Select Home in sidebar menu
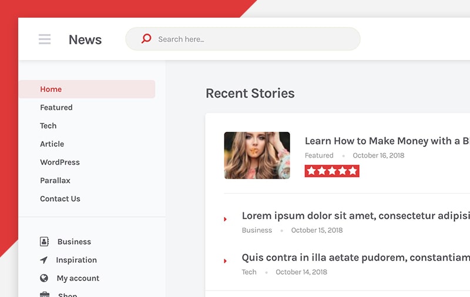 [x=87, y=89]
